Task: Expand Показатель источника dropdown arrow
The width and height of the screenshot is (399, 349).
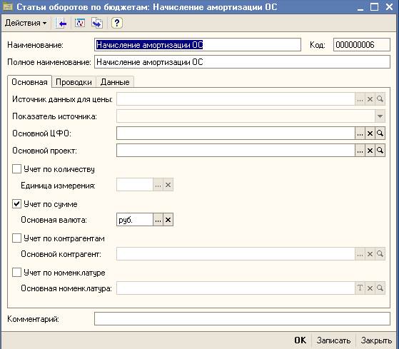Action: pyautogui.click(x=380, y=116)
